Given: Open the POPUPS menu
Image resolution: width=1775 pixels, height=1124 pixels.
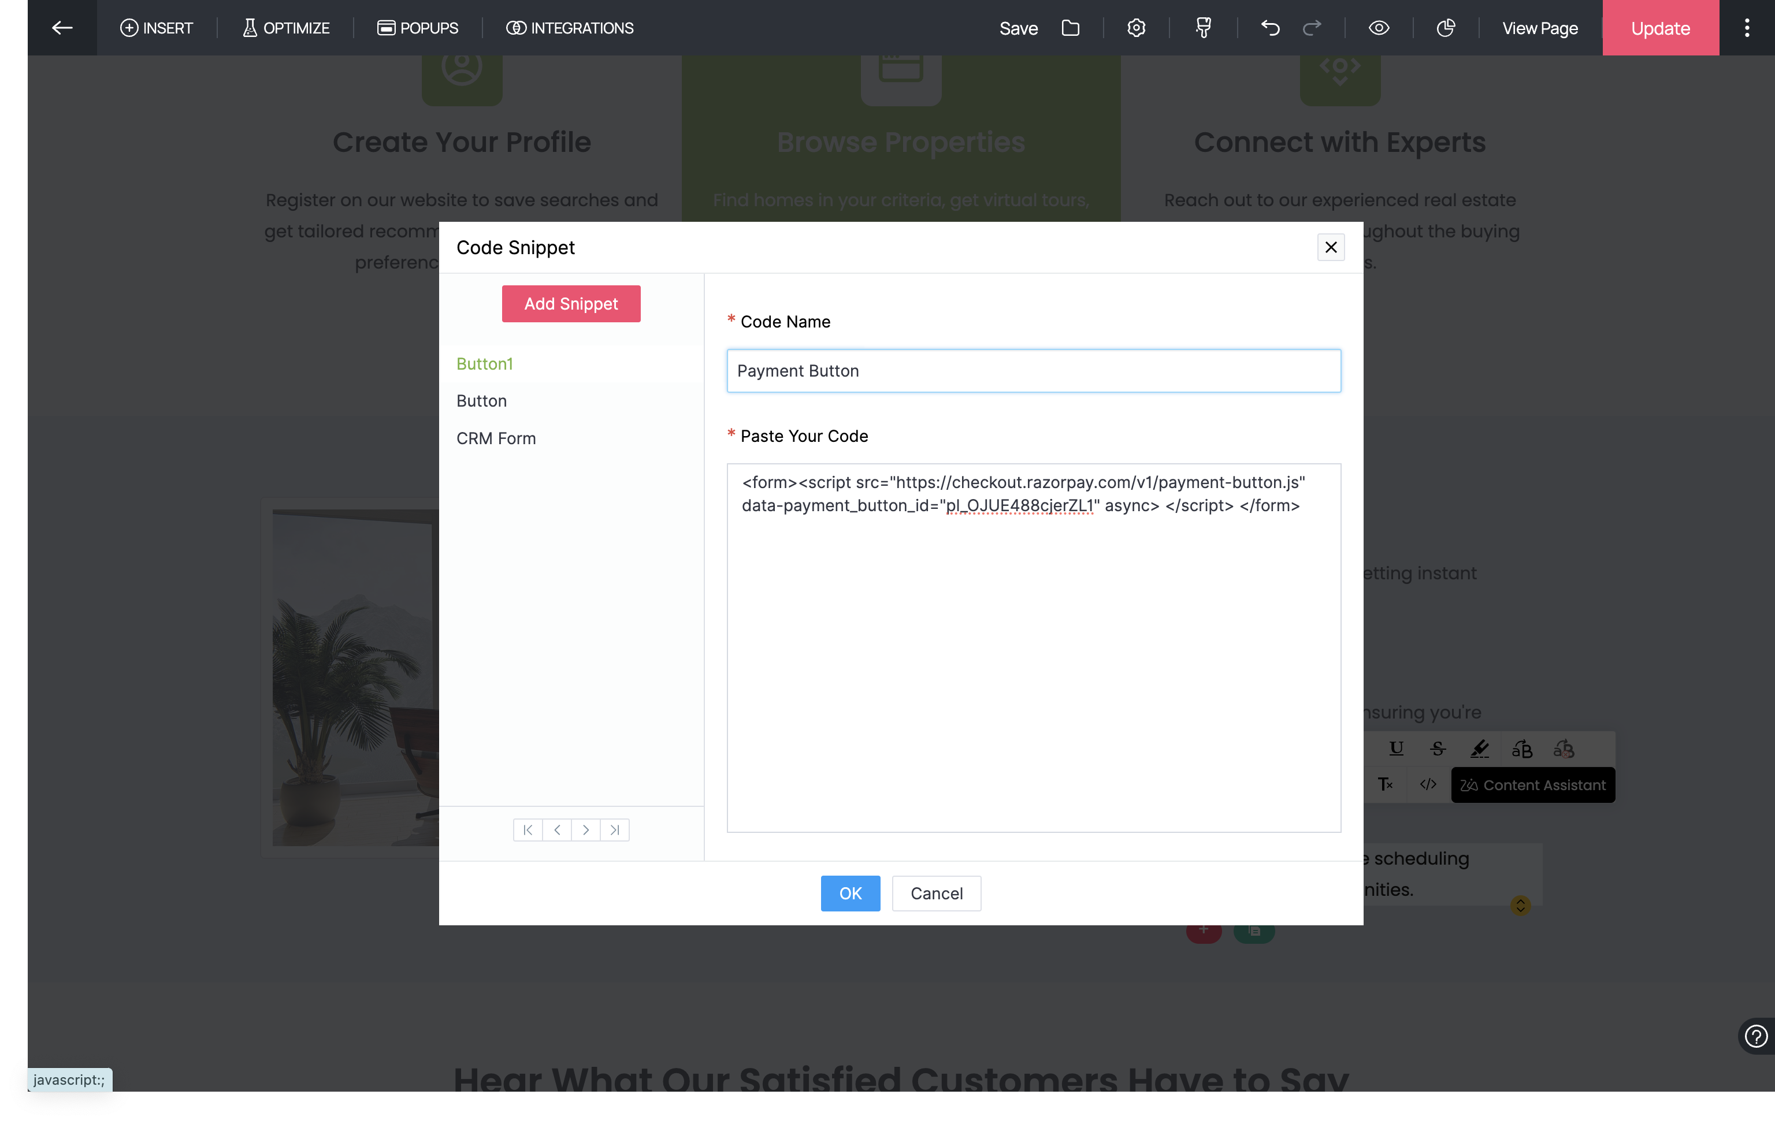Looking at the screenshot, I should coord(418,28).
